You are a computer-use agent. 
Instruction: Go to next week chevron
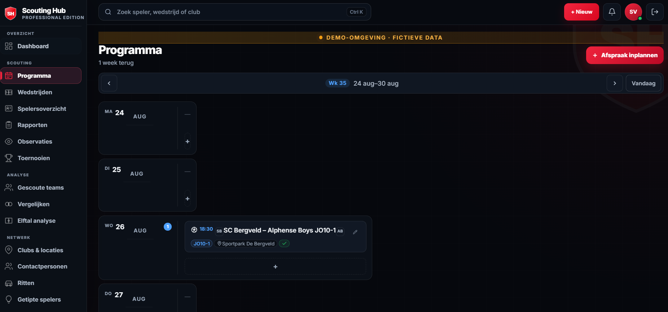[615, 83]
